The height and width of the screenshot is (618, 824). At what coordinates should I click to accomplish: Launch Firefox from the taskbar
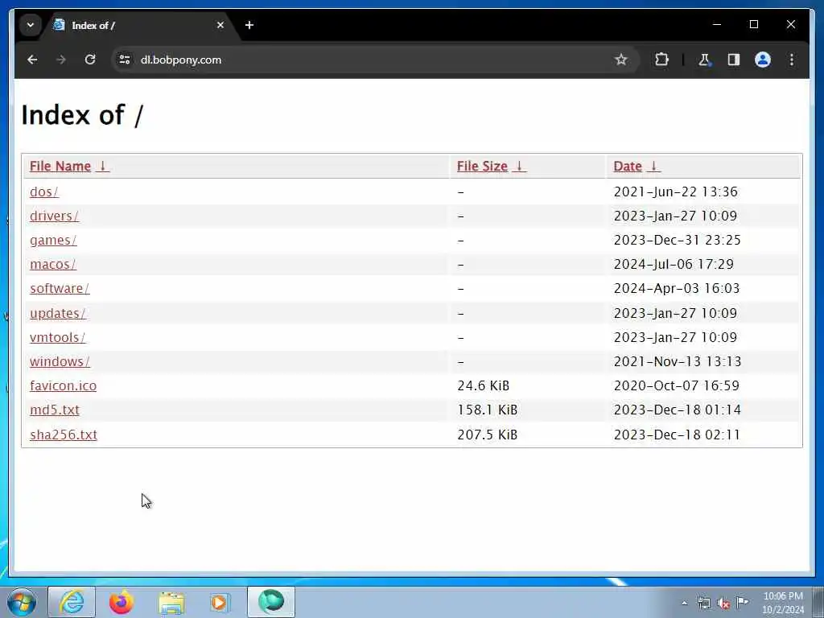pyautogui.click(x=122, y=602)
